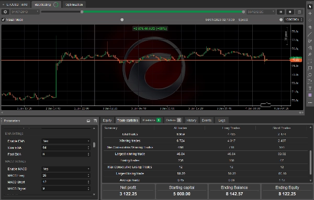314x200 pixels.
Task: Click the green profit label on chart
Action: (150, 28)
